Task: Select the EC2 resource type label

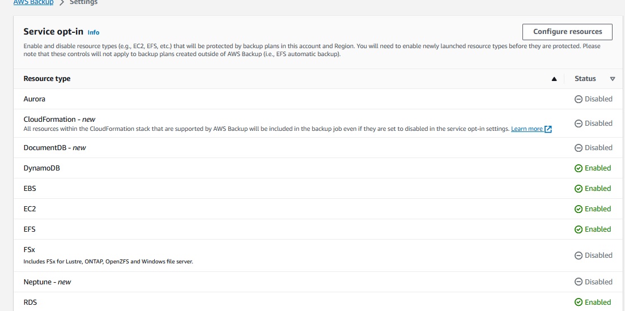Action: click(30, 209)
